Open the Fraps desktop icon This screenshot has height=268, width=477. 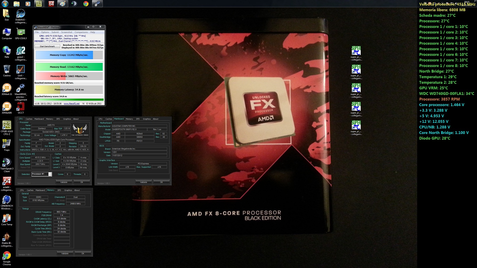pyautogui.click(x=7, y=145)
